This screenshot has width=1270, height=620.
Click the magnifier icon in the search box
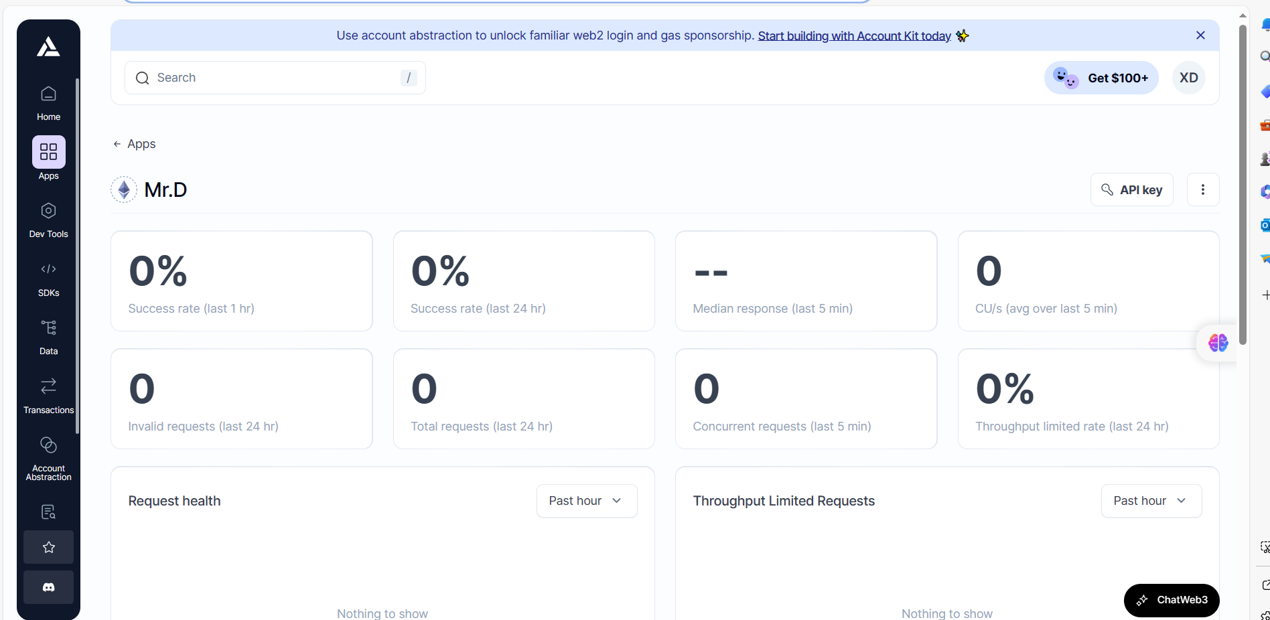[142, 78]
